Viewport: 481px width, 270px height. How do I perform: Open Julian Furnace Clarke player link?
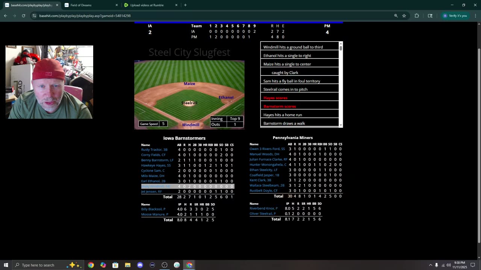(x=269, y=159)
